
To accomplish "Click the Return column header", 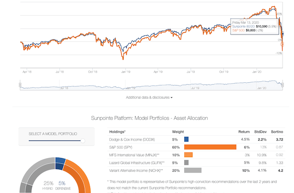I will tap(244, 131).
